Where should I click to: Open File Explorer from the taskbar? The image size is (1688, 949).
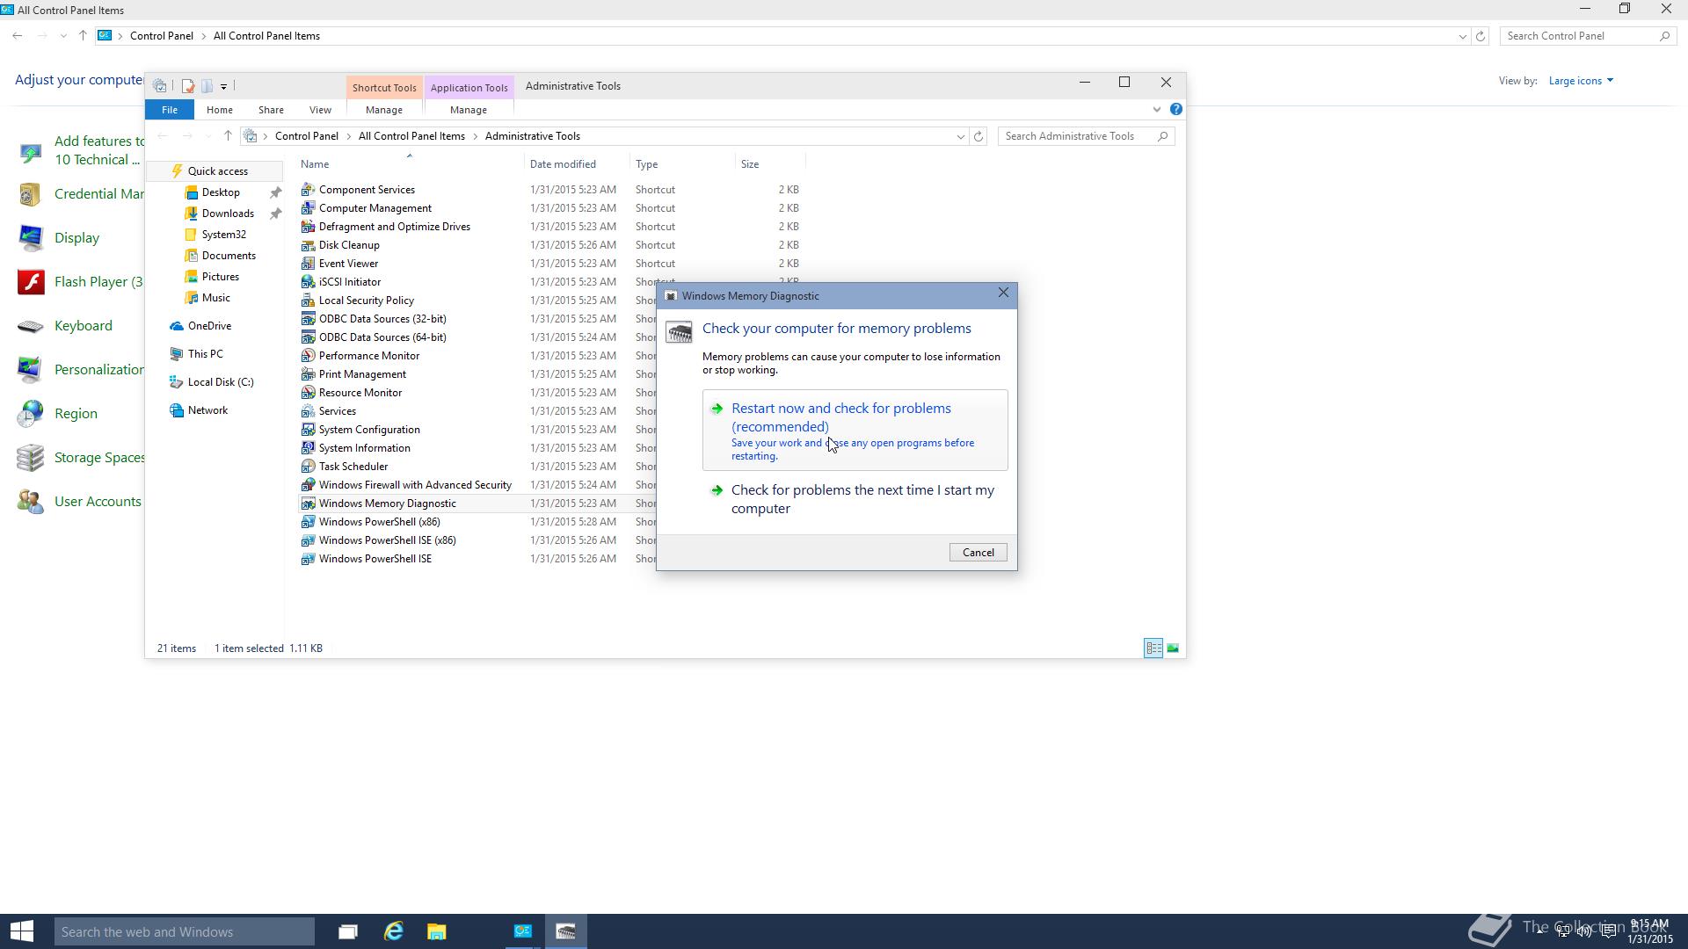coord(437,931)
